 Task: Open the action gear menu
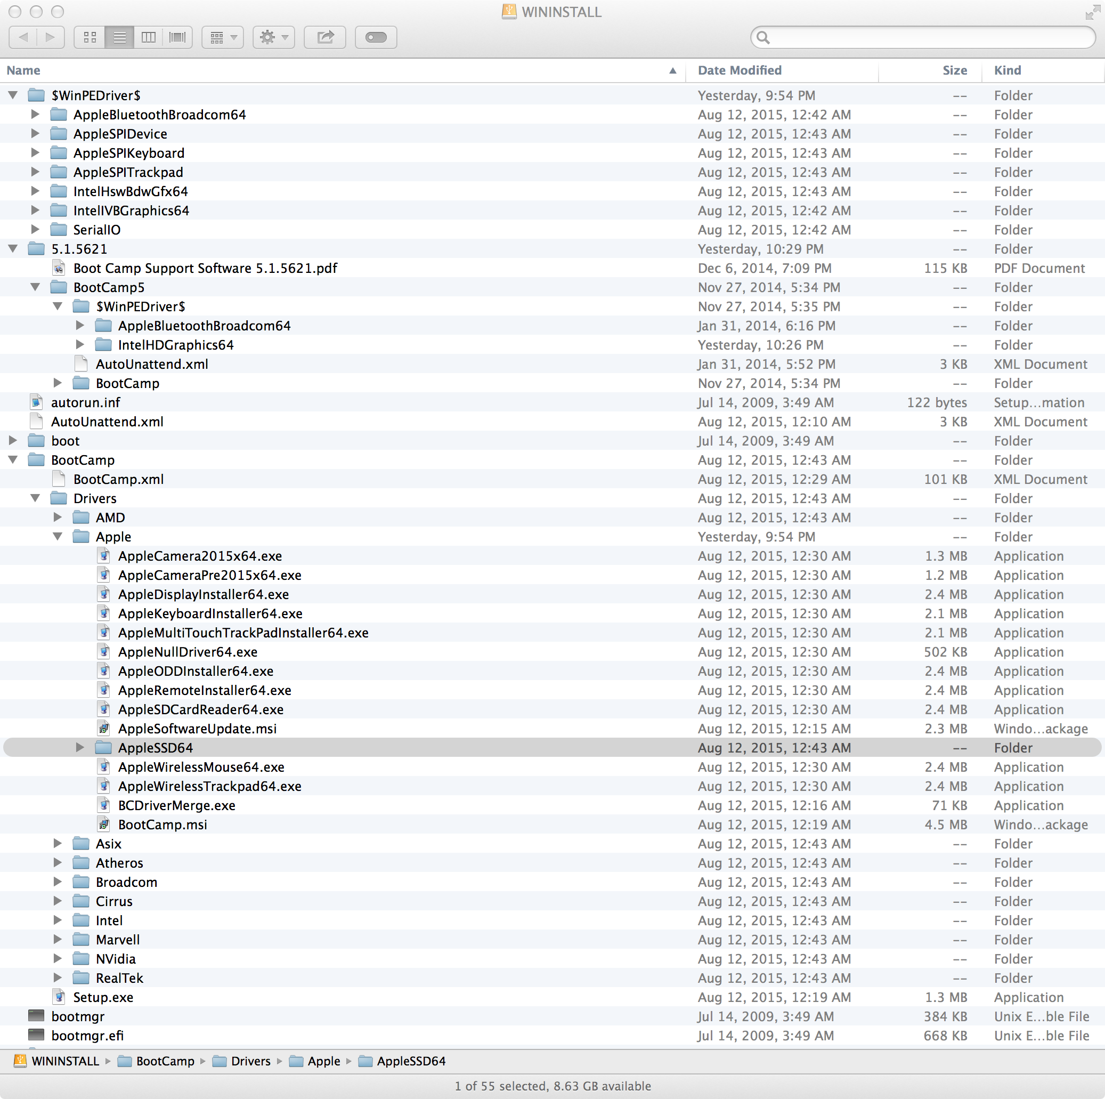[273, 37]
